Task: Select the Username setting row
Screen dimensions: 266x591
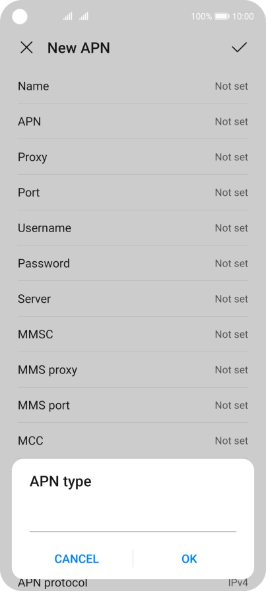Action: pos(133,228)
